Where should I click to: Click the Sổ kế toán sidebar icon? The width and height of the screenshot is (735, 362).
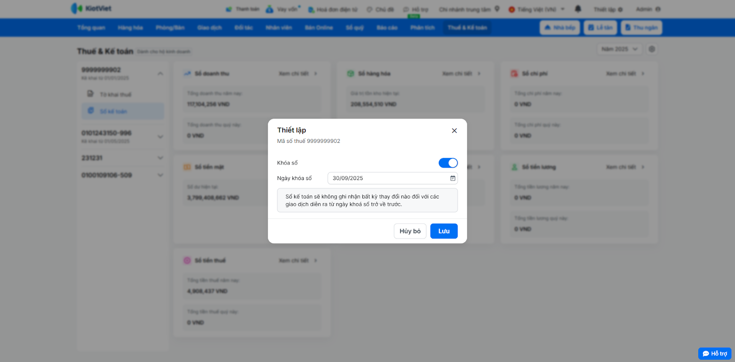pos(90,111)
